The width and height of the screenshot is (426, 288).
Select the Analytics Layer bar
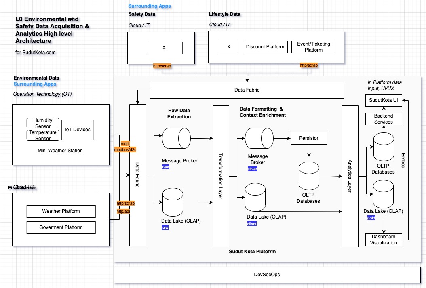[x=350, y=176]
